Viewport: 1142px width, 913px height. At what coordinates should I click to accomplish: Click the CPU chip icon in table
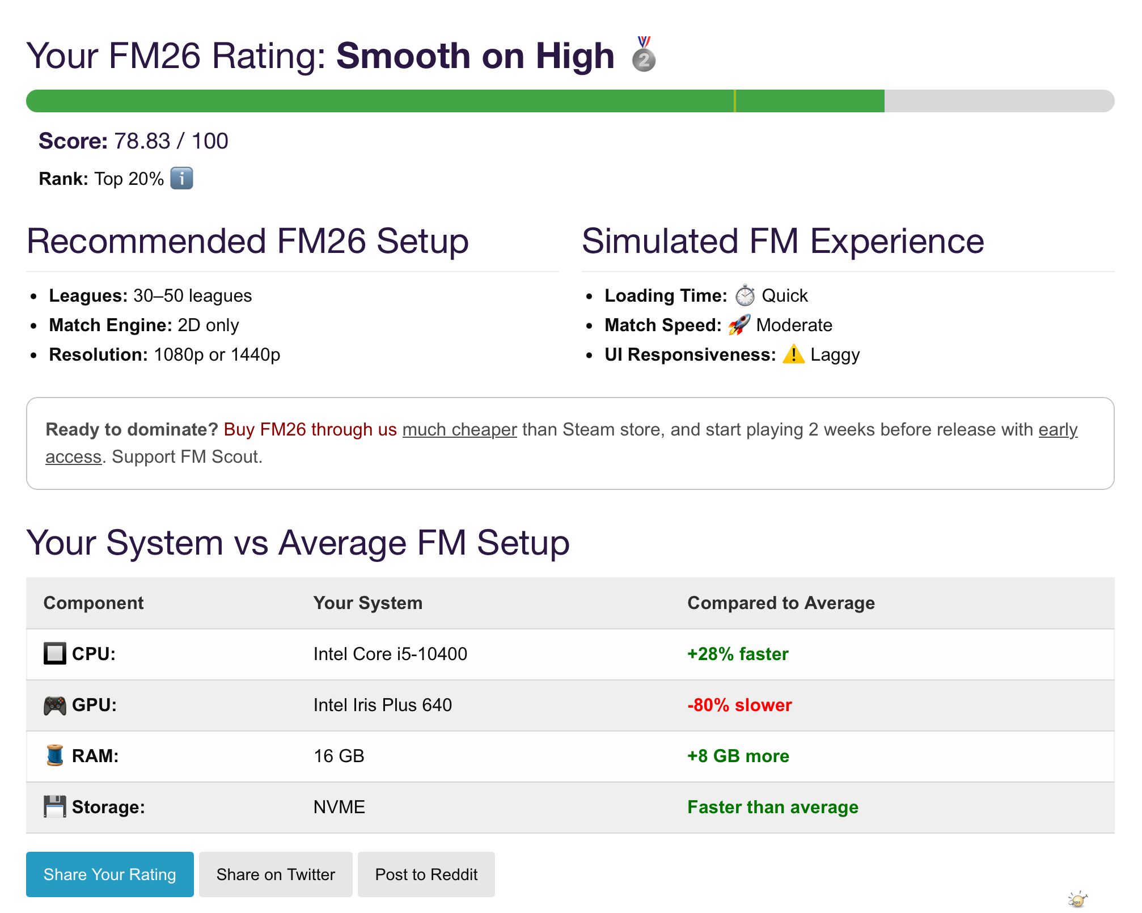[55, 653]
